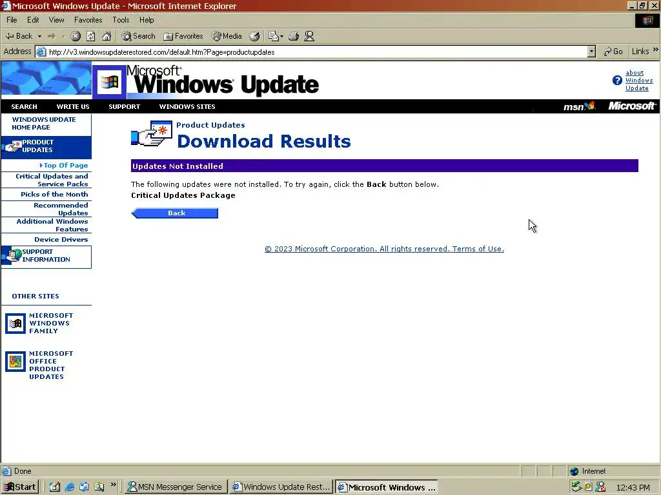The image size is (661, 495).
Task: Switch to Windows Update Rest... taskbar window
Action: [281, 487]
